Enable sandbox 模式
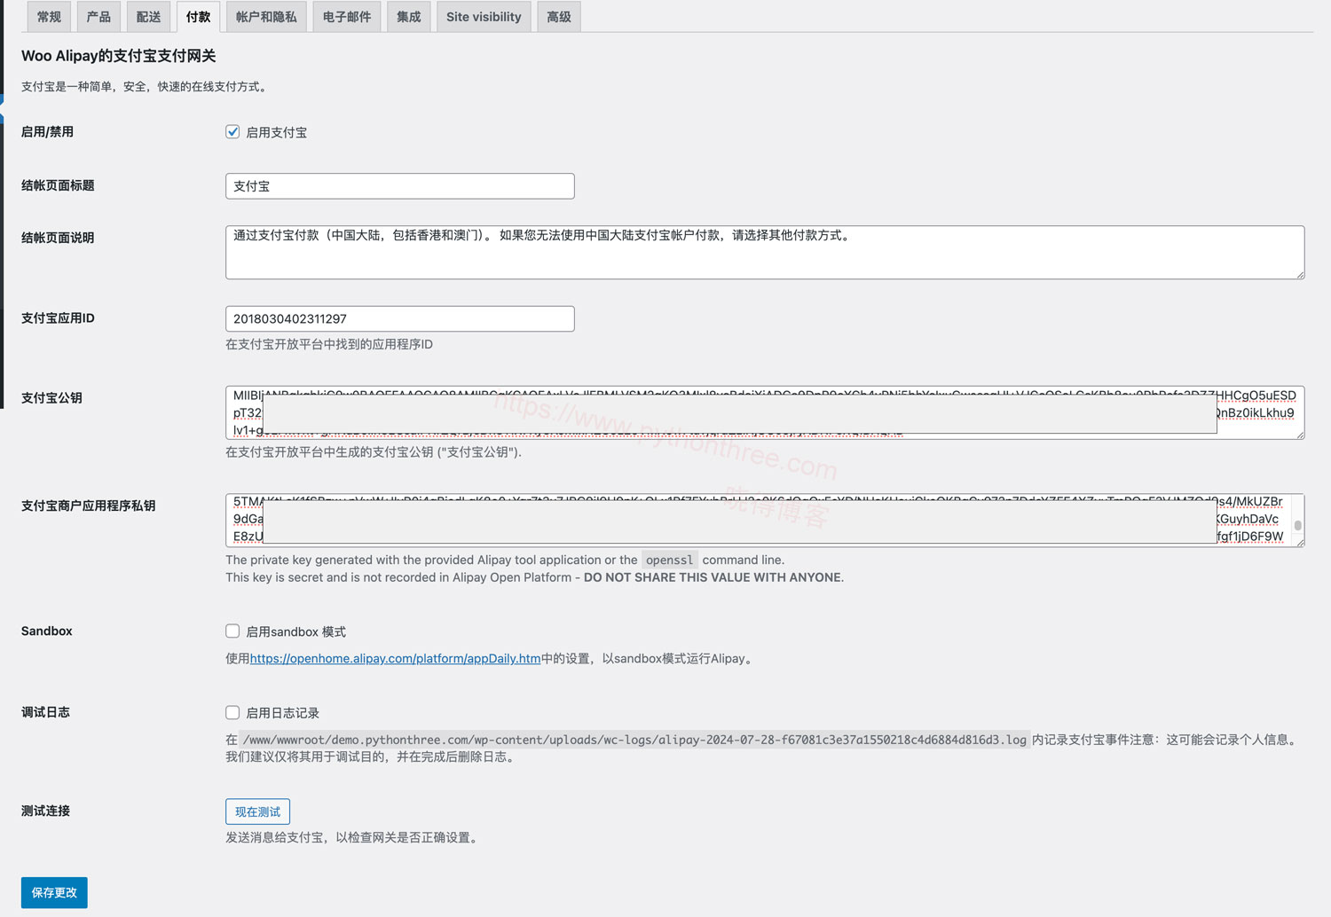The image size is (1331, 917). tap(232, 631)
